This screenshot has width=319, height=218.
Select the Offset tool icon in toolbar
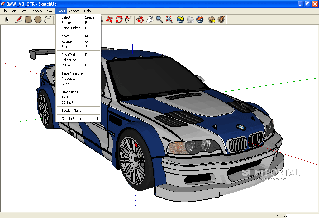point(129,20)
